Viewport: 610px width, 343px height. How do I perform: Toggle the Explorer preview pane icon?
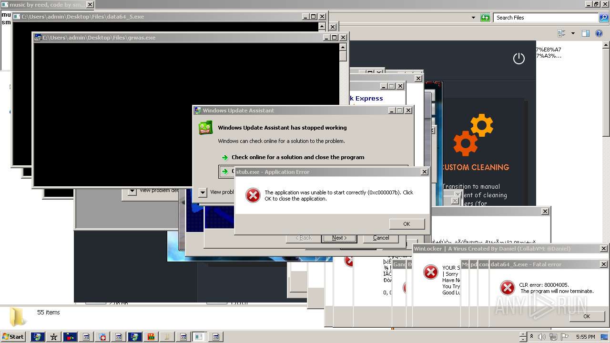586,33
